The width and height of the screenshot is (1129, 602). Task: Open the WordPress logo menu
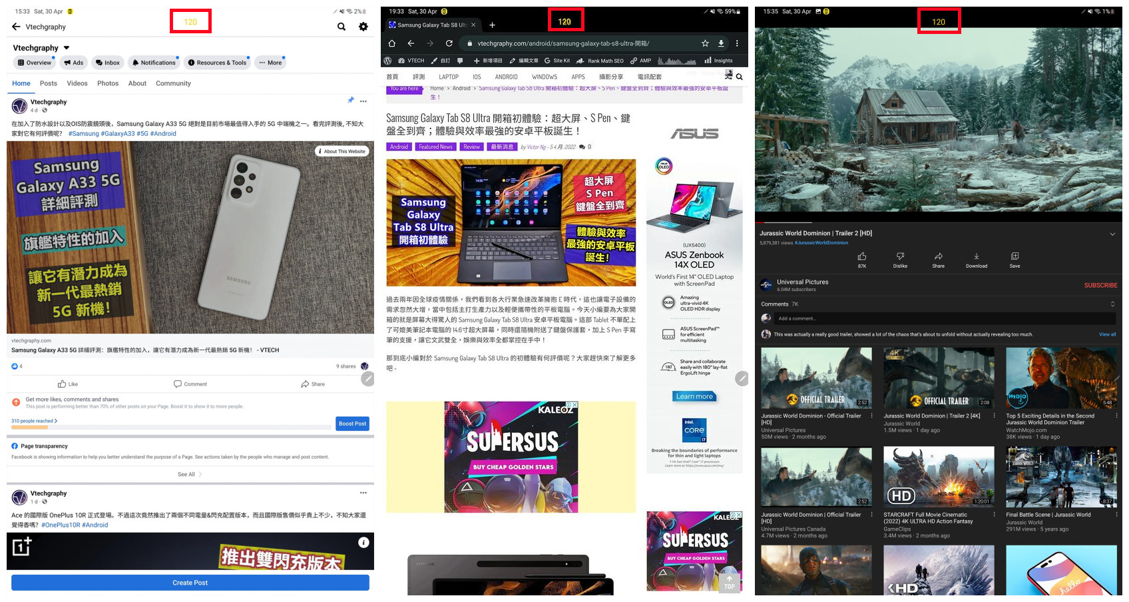[x=387, y=61]
